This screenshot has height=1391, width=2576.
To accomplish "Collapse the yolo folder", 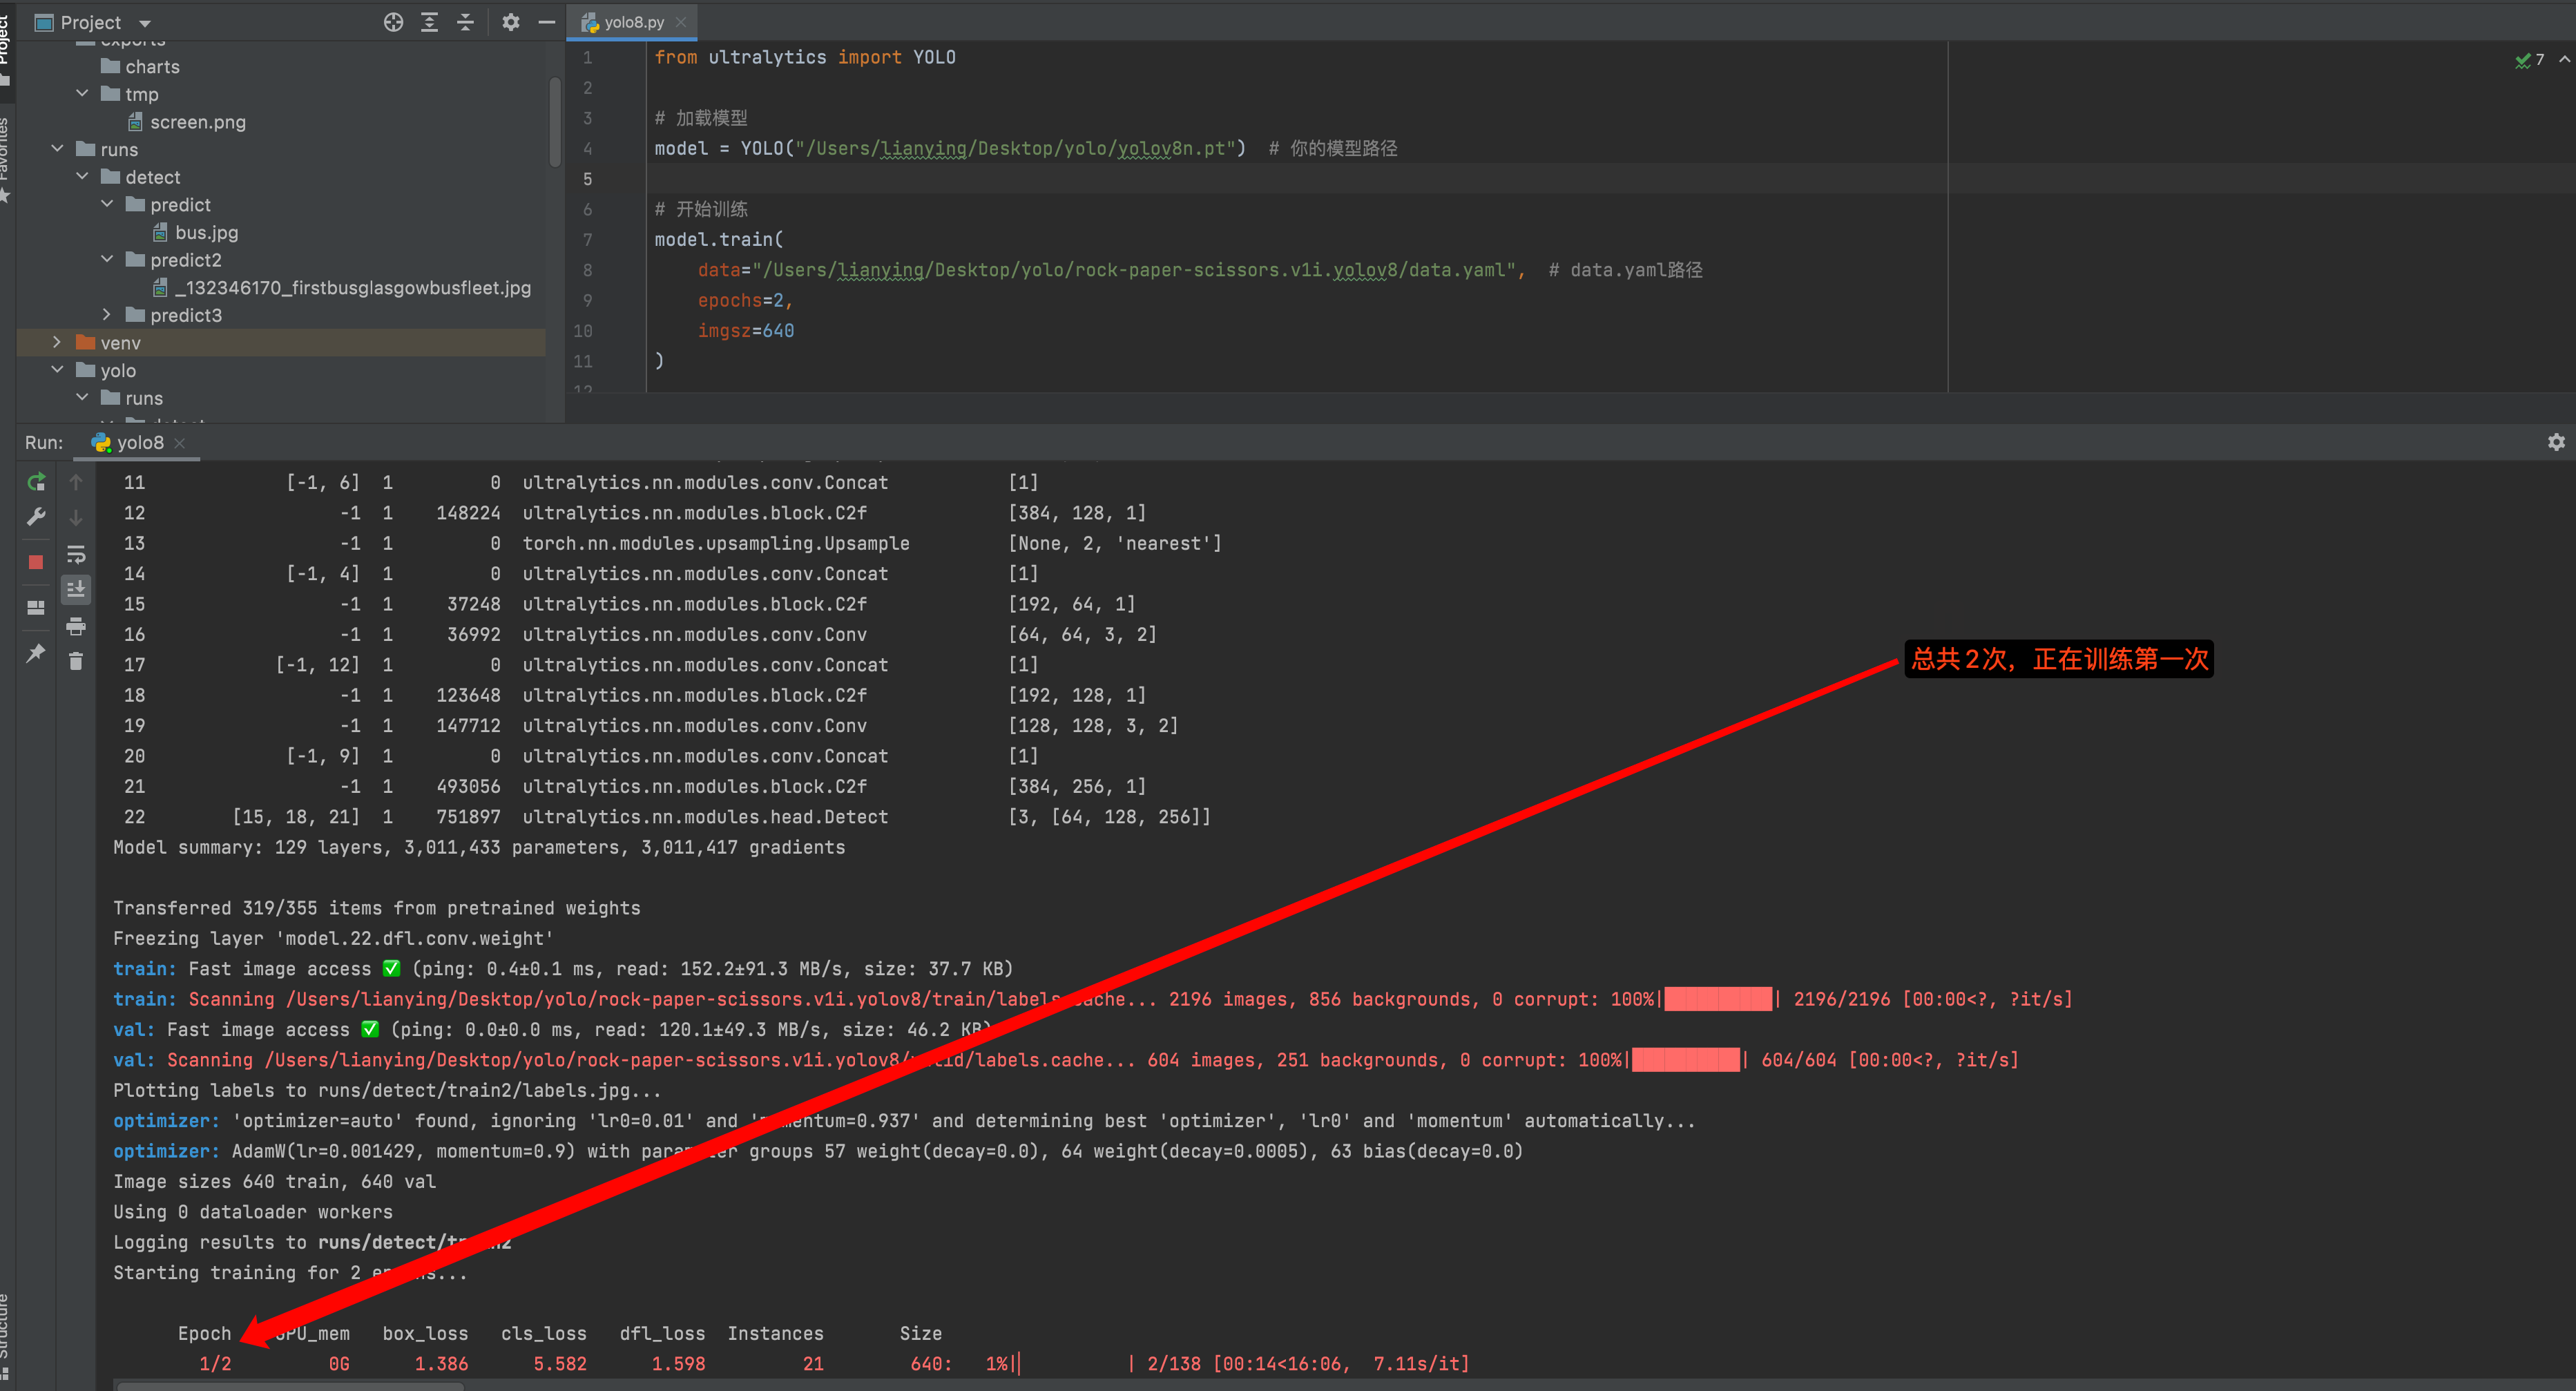I will click(57, 370).
